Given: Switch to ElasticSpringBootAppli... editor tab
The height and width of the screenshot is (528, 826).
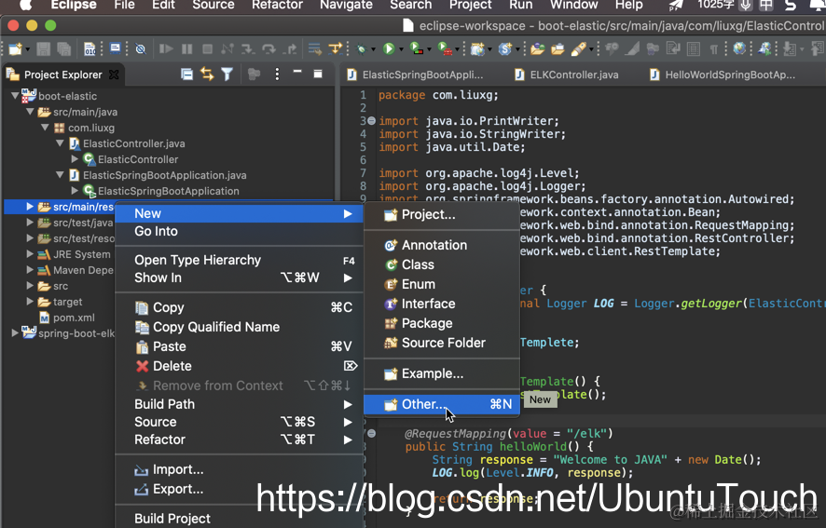Looking at the screenshot, I should point(416,74).
